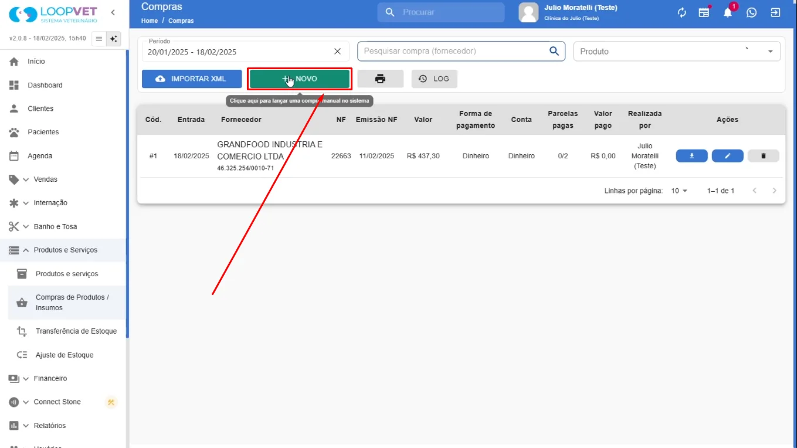This screenshot has width=797, height=448.
Task: Change rows per page dropdown value 10
Action: pos(679,191)
